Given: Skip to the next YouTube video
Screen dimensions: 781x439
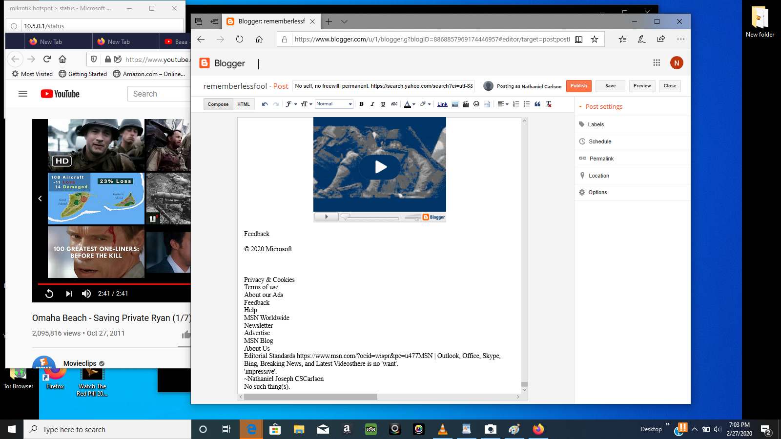Looking at the screenshot, I should pyautogui.click(x=69, y=293).
